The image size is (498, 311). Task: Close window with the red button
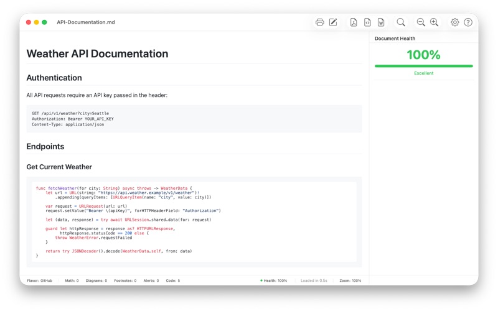[x=28, y=22]
